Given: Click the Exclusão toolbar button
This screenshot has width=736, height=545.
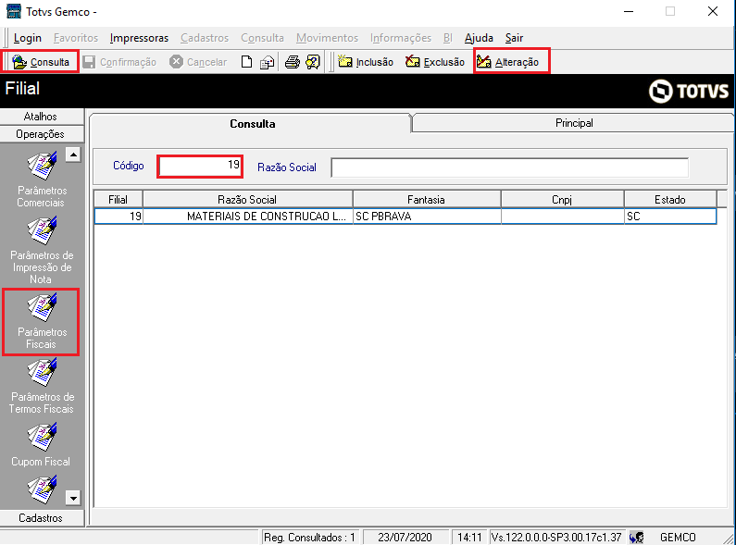Looking at the screenshot, I should point(434,62).
